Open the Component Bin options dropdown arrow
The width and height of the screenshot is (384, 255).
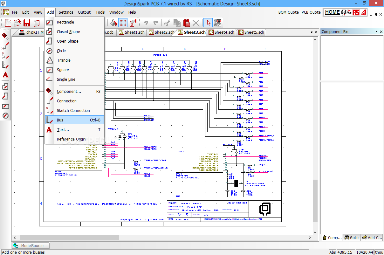pyautogui.click(x=376, y=32)
